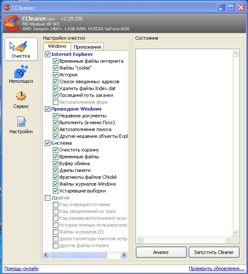Maximize the CCleaner window

pyautogui.click(x=231, y=8)
